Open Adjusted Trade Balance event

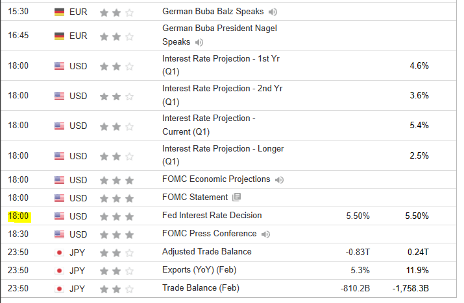click(206, 252)
